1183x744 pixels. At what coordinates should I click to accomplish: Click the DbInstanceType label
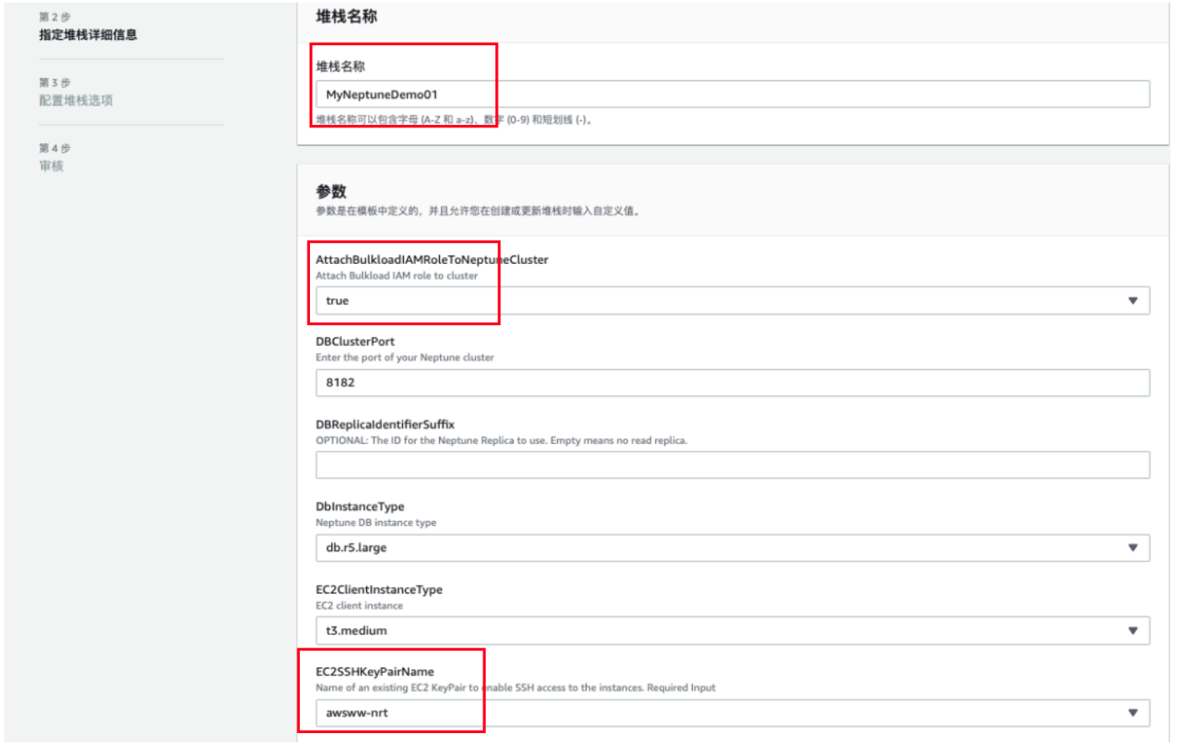[360, 506]
